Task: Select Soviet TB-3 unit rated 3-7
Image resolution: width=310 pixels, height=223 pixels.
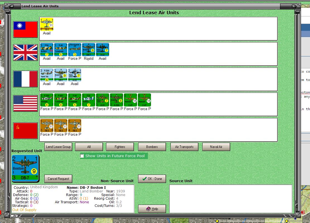Action: [x=61, y=125]
